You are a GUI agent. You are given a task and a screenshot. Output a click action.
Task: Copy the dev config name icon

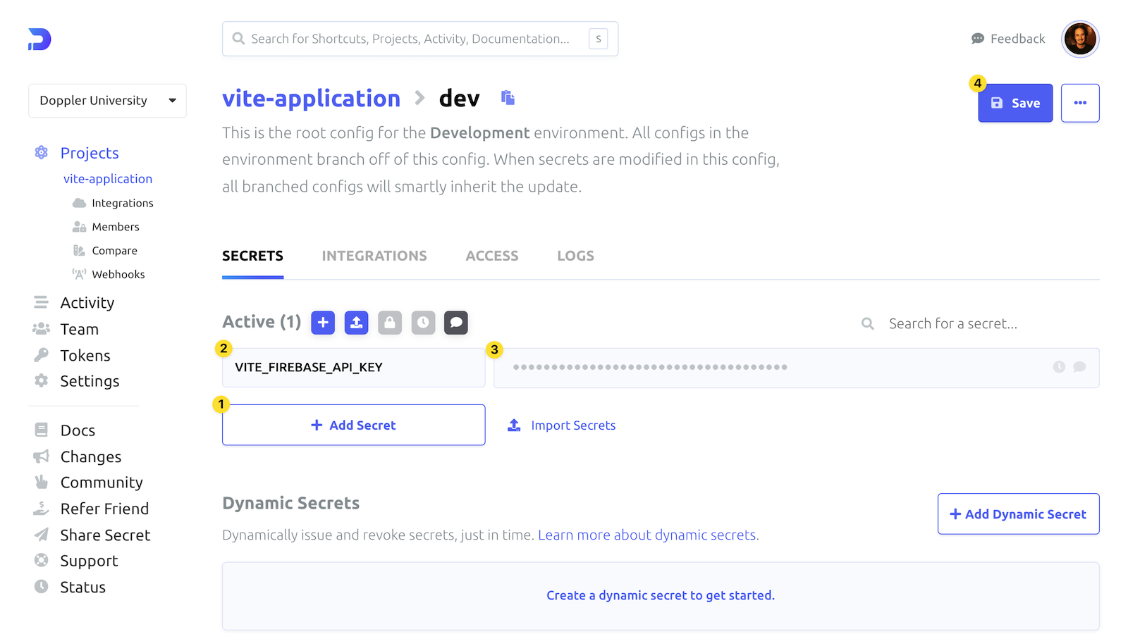point(508,98)
